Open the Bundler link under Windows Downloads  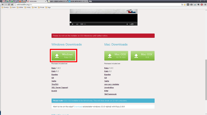coord(55,74)
